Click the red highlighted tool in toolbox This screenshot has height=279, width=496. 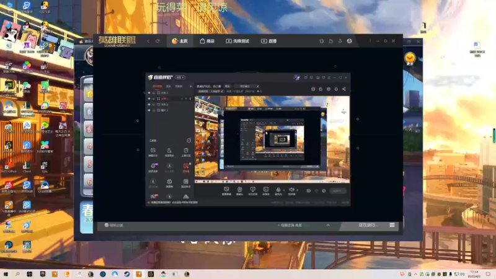[186, 167]
